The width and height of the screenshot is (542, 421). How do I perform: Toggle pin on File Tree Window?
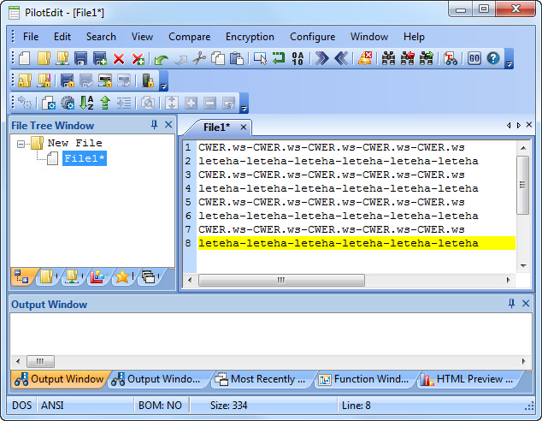[x=155, y=125]
